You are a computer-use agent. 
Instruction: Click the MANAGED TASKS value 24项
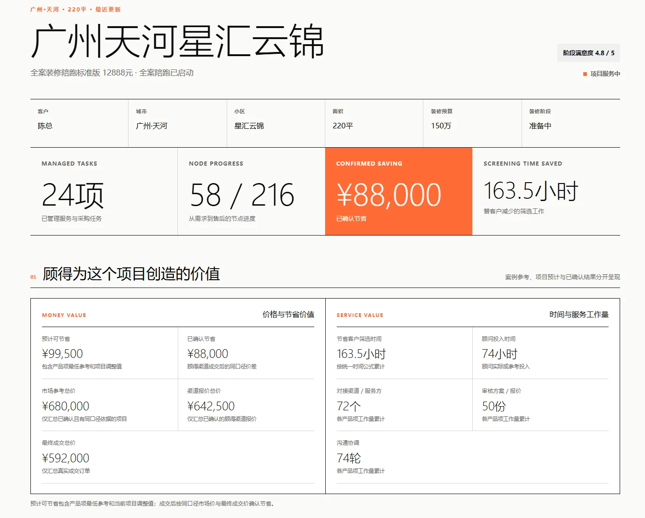73,195
